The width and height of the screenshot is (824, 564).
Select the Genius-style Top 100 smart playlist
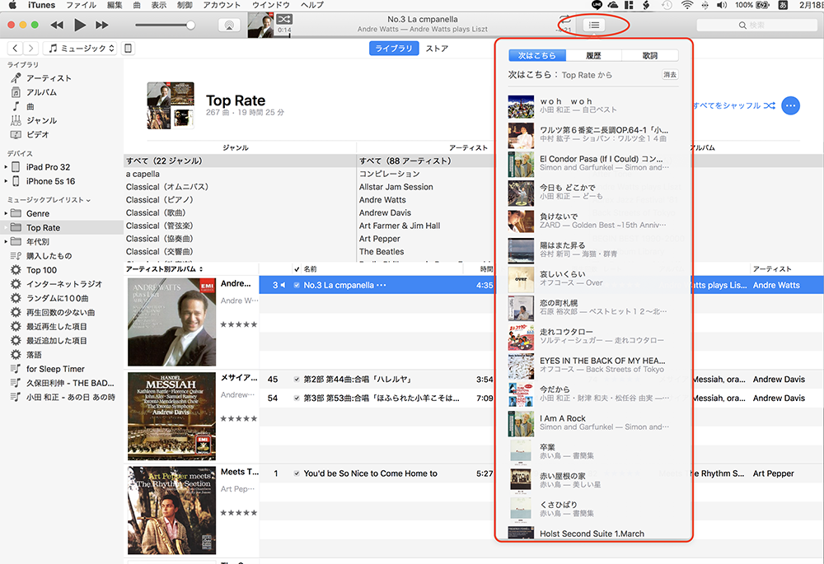pyautogui.click(x=41, y=270)
